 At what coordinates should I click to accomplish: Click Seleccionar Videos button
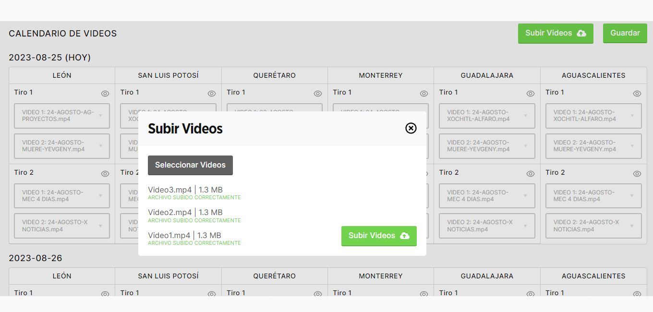[190, 165]
